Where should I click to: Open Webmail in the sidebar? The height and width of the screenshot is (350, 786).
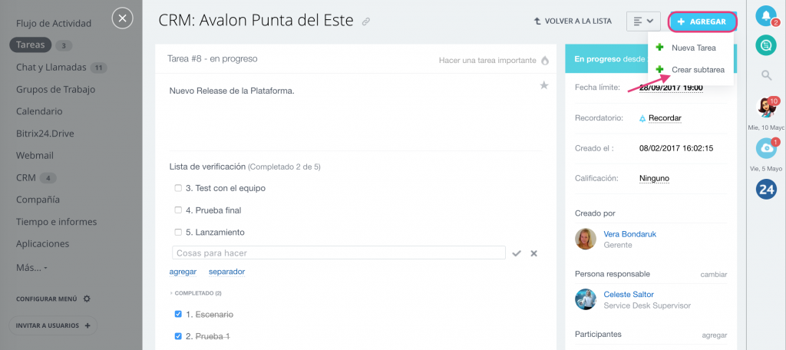(x=35, y=156)
